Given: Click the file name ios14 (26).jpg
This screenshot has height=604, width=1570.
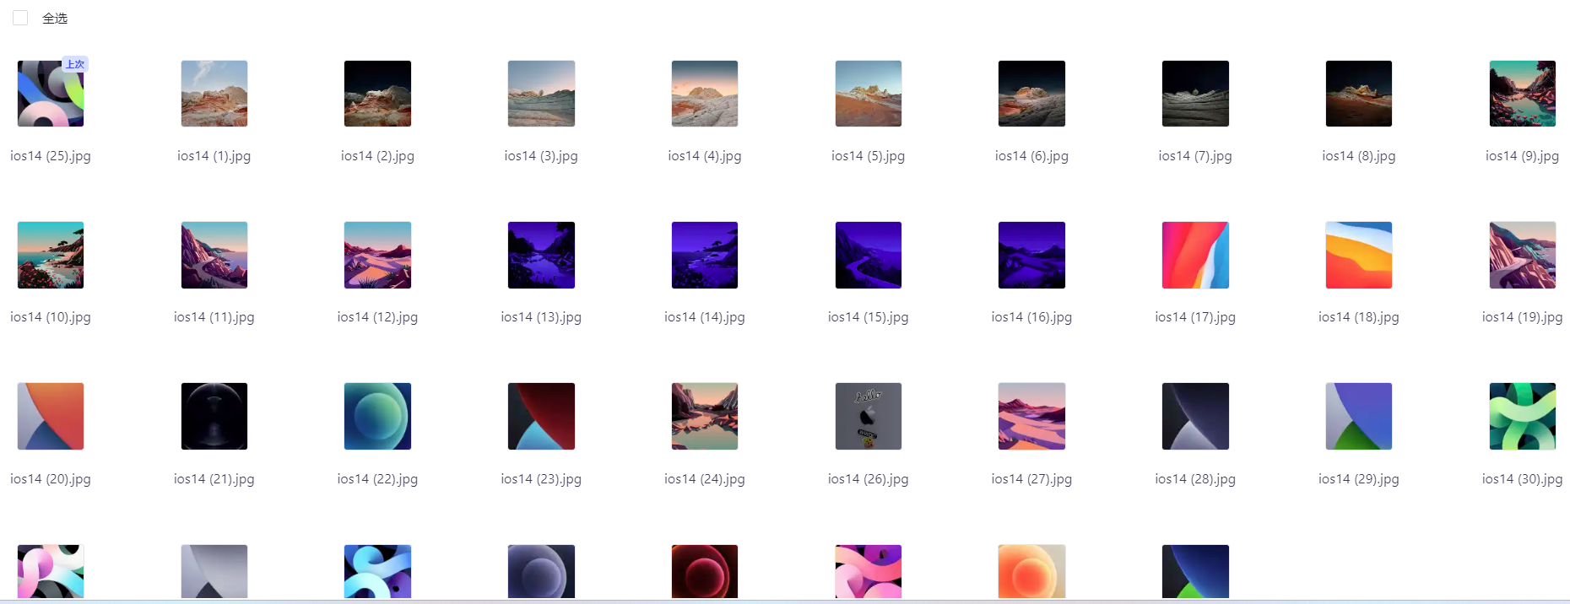Looking at the screenshot, I should click(x=869, y=479).
